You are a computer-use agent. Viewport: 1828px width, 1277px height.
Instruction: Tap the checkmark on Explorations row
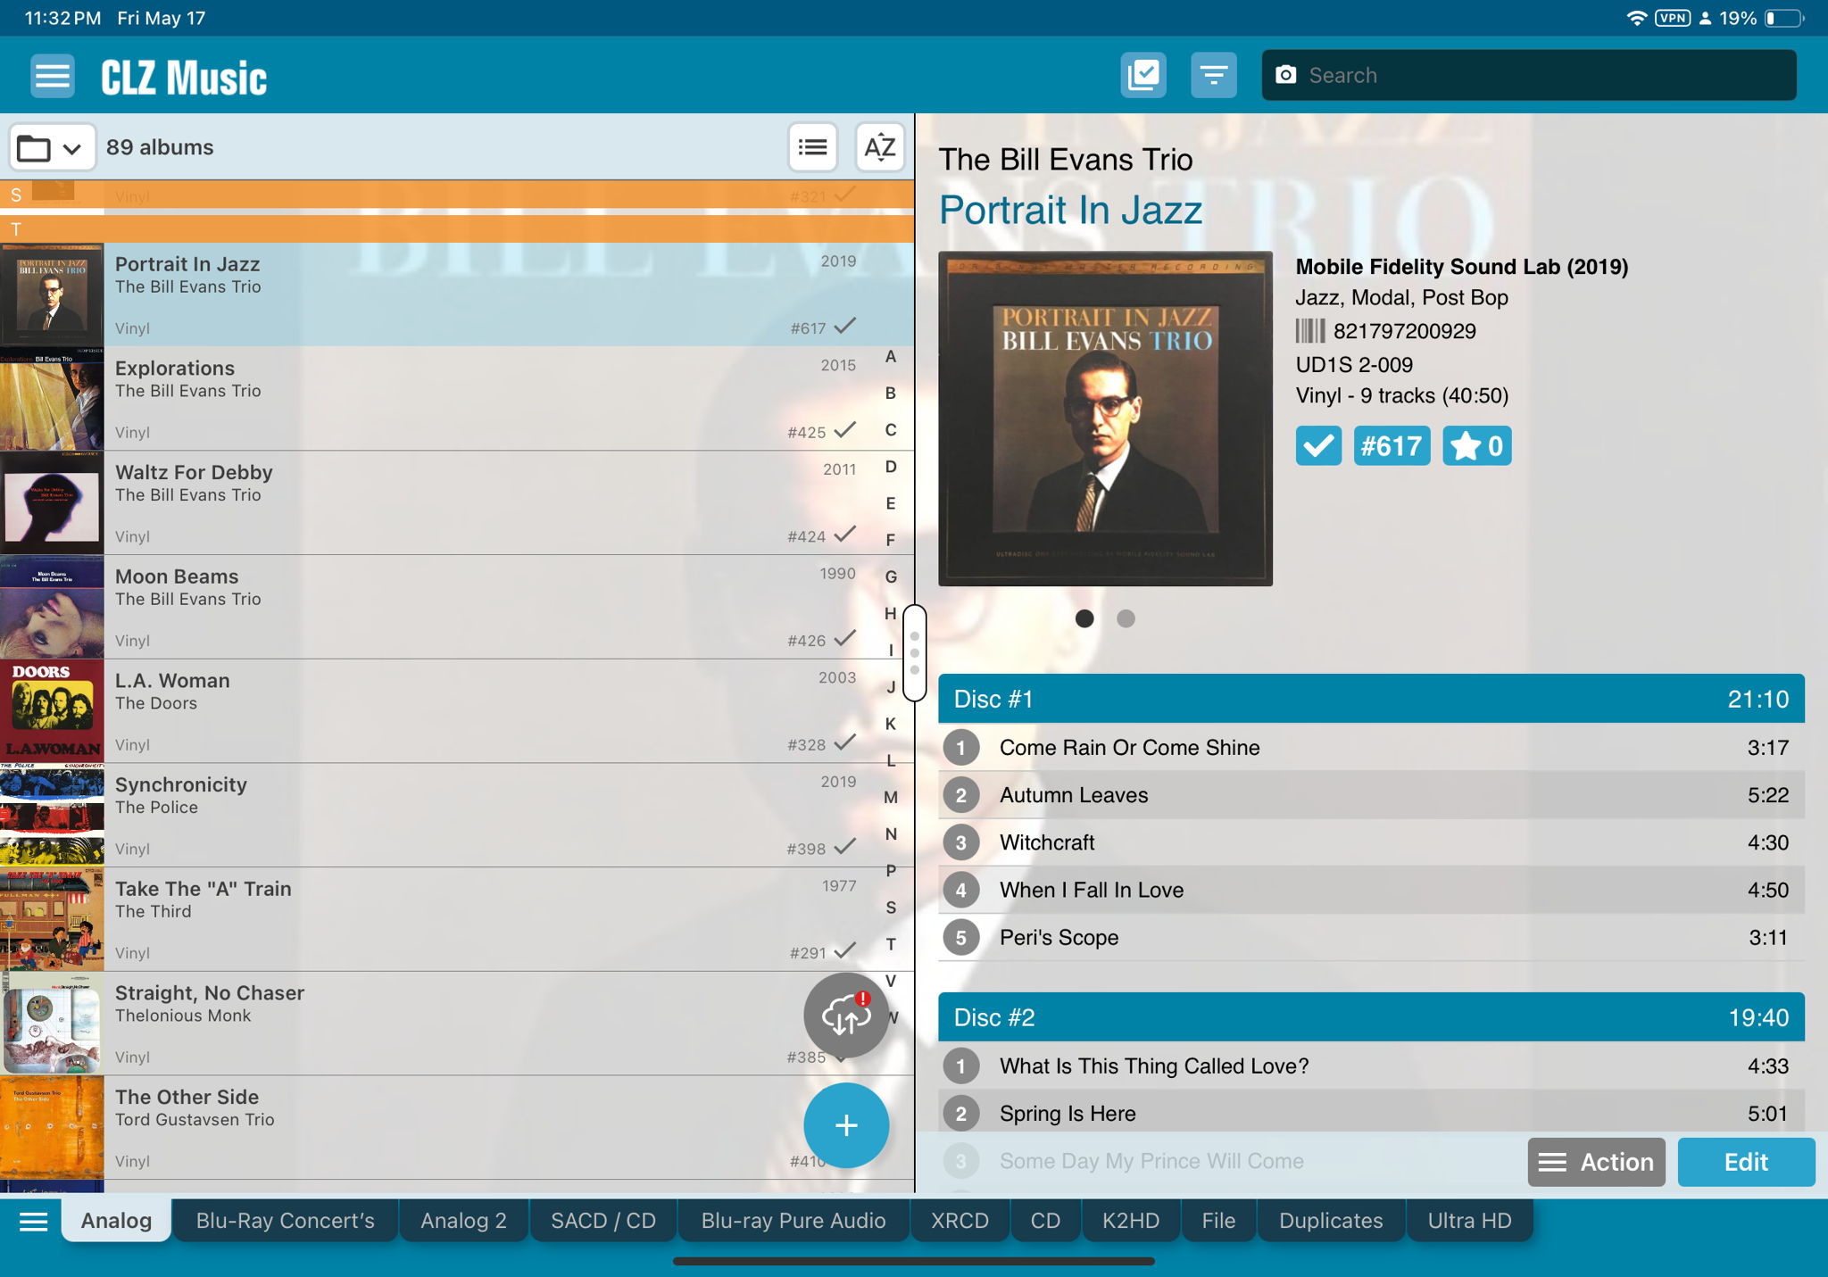click(x=844, y=430)
